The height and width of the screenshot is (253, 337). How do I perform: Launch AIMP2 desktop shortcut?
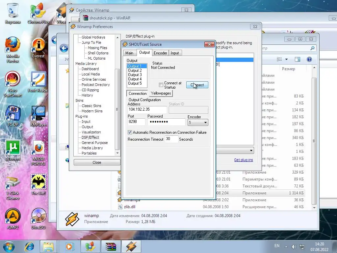click(13, 219)
